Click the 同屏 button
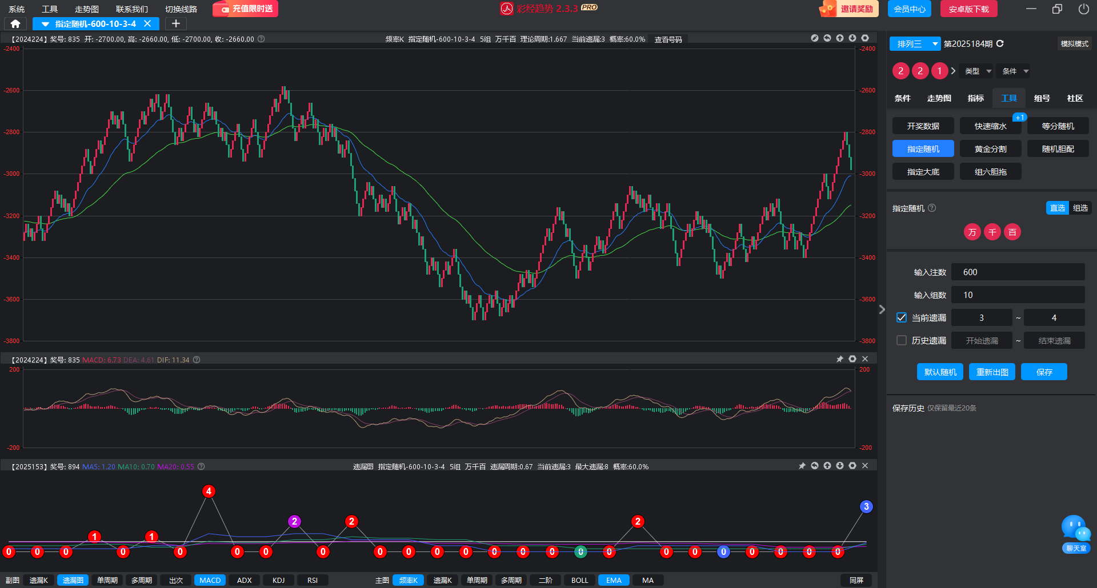 click(x=856, y=580)
